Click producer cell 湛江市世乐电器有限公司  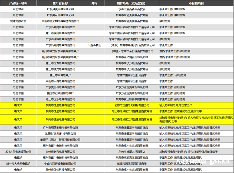coord(60,99)
